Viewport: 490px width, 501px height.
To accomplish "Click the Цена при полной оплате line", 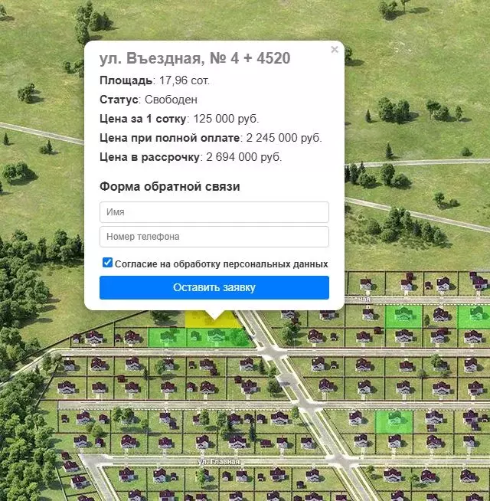I will [x=211, y=138].
